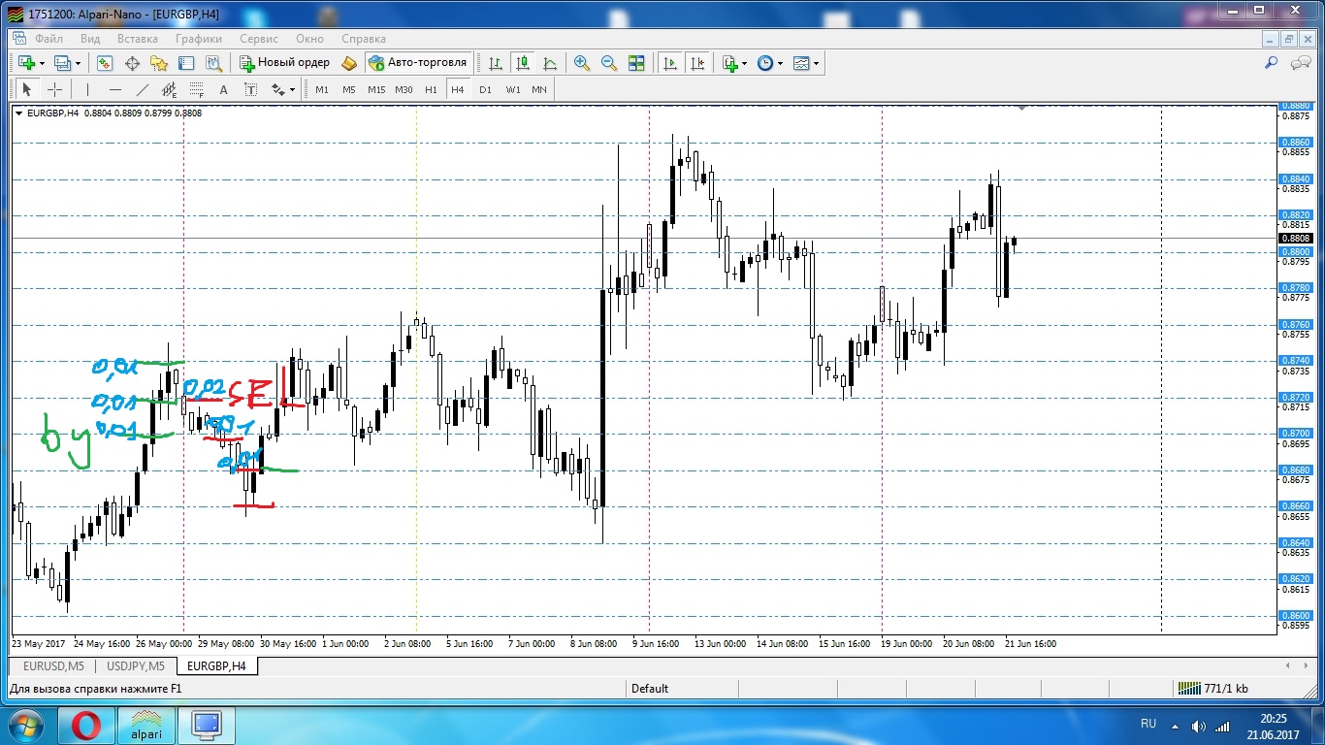Tile chart windows icon
The width and height of the screenshot is (1325, 745).
pos(636,63)
